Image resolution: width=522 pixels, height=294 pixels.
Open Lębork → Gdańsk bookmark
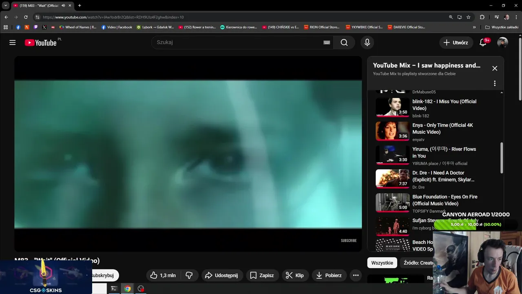[155, 27]
